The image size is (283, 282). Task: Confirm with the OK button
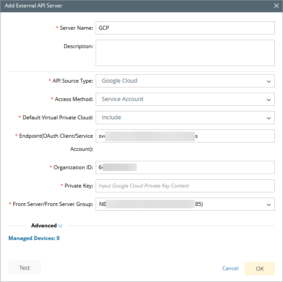click(x=260, y=268)
